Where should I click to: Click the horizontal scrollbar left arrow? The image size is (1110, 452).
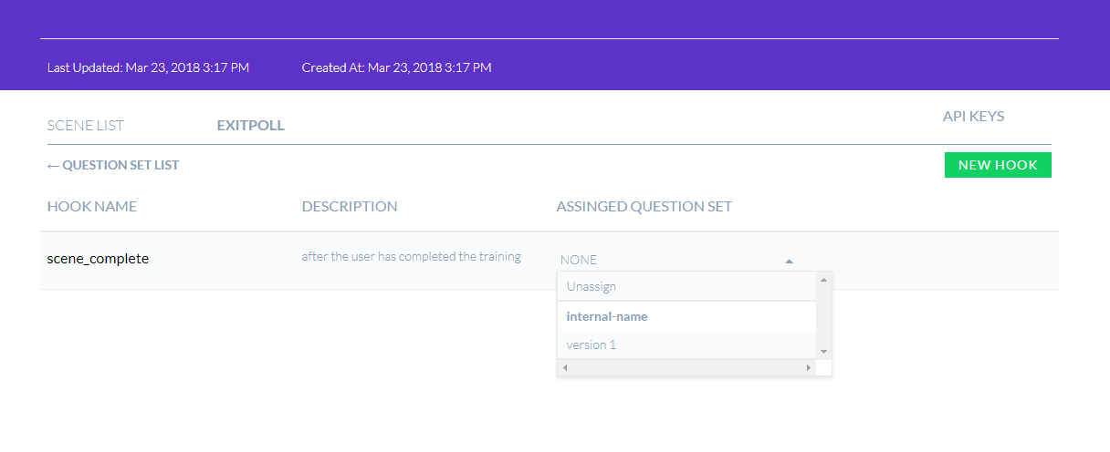click(565, 367)
